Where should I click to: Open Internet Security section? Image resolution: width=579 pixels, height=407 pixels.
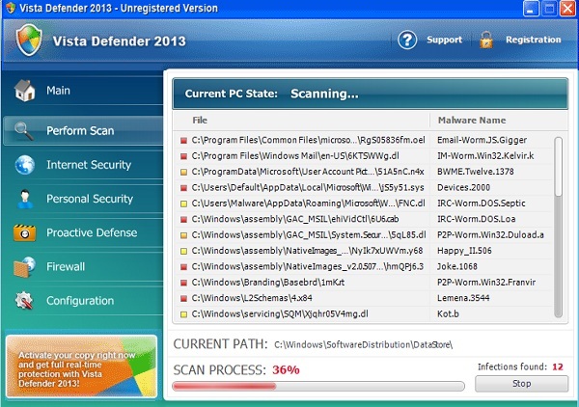(83, 165)
